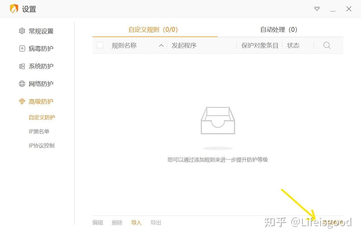The image size is (361, 238).
Task: Click the globe icon beside 网络防护
Action: click(x=22, y=84)
